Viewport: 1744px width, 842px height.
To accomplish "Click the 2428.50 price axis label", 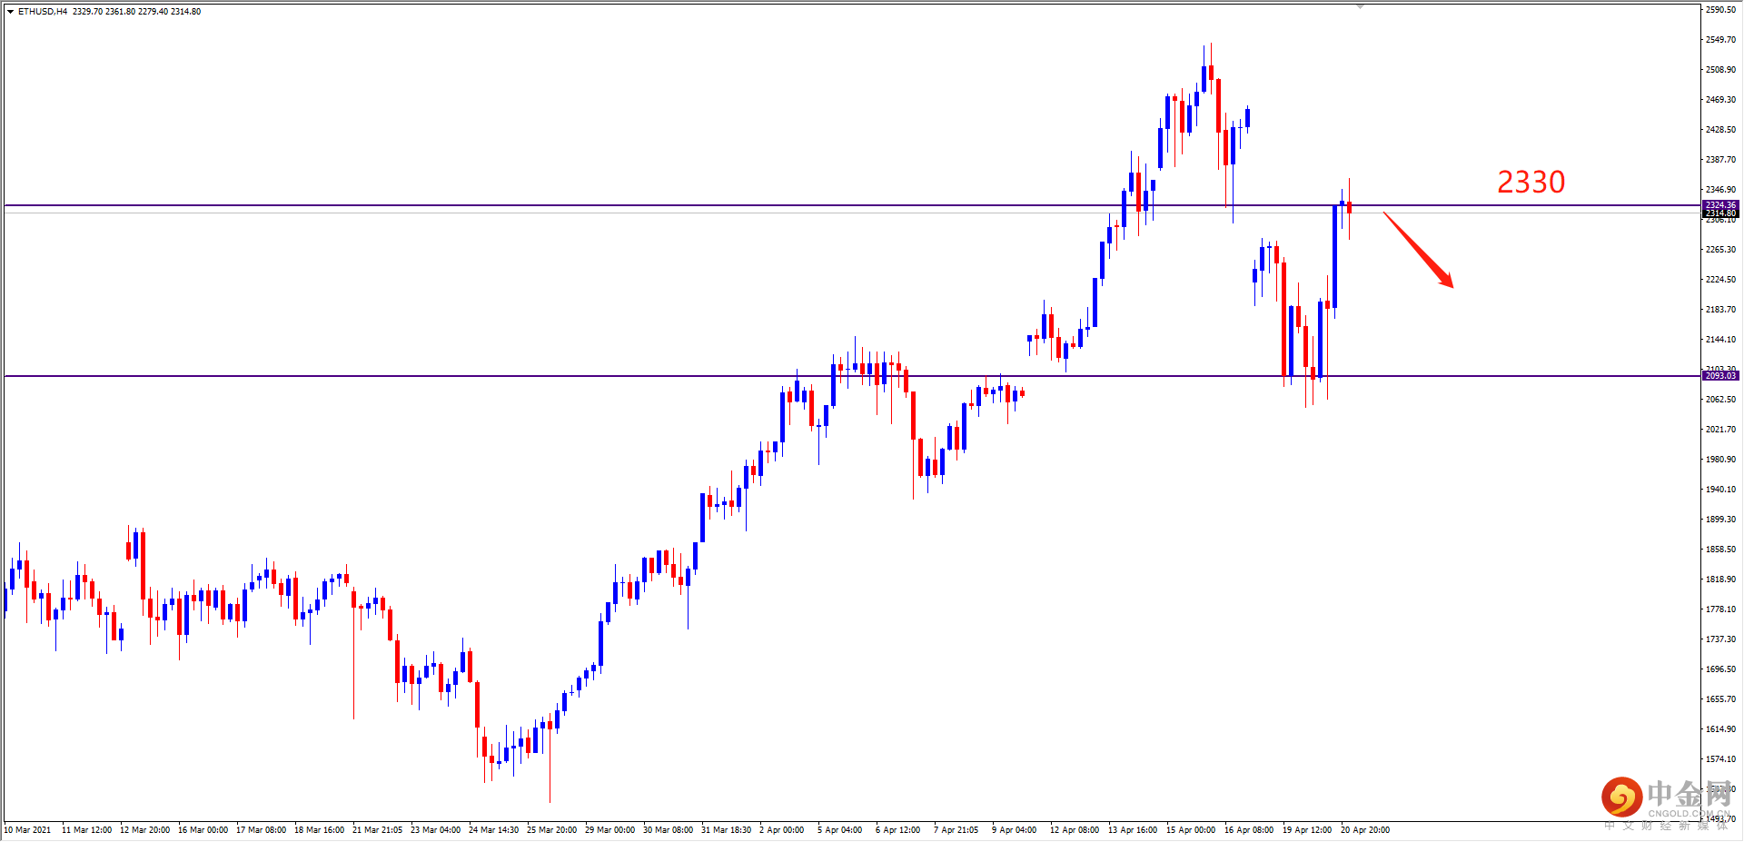I will coord(1720,130).
